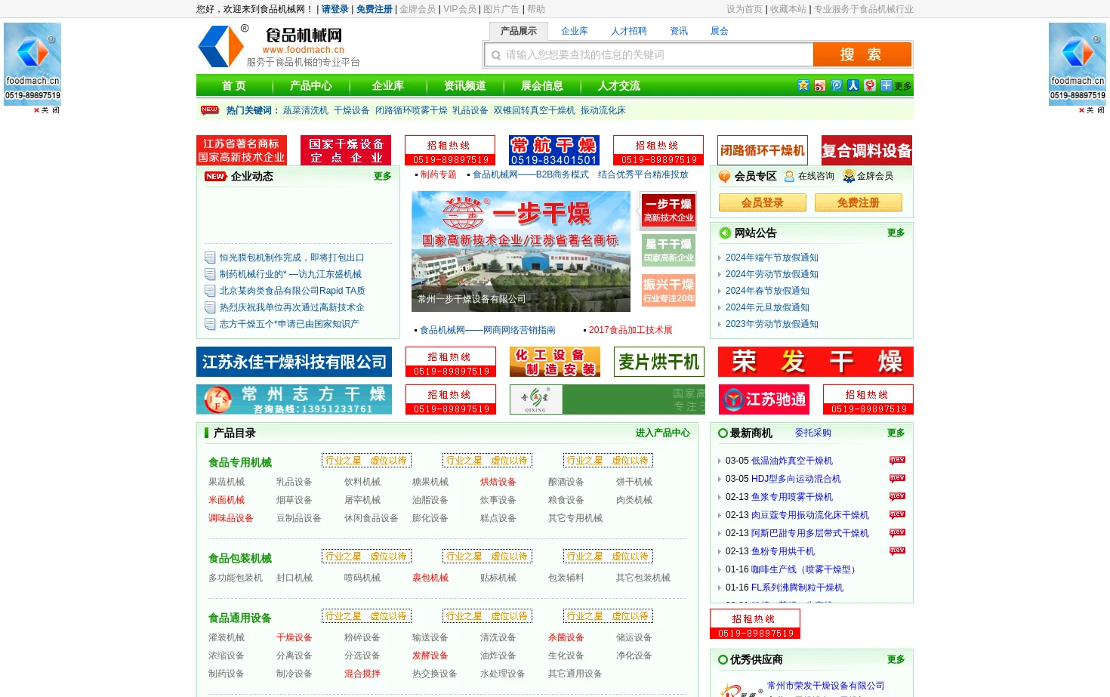
Task: Open 展会信息 in the nav bar
Action: [x=542, y=85]
